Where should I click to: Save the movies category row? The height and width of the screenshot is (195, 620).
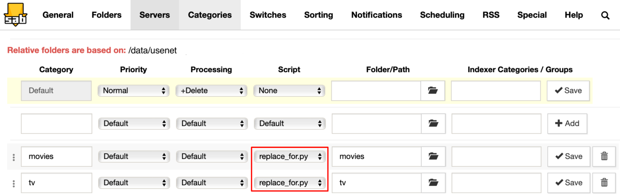click(x=568, y=156)
